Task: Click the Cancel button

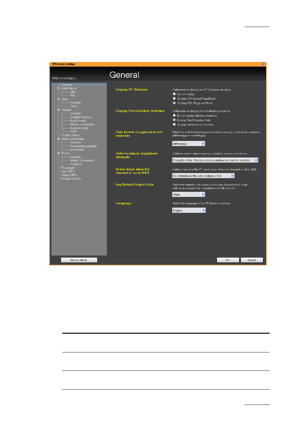Action: tap(252, 260)
